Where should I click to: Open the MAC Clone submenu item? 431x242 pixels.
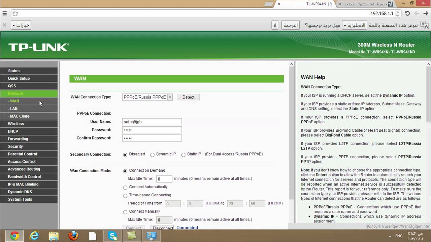coord(29,116)
